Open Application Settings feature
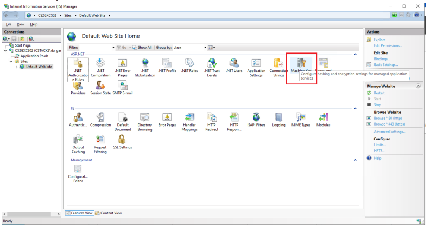 [x=256, y=68]
